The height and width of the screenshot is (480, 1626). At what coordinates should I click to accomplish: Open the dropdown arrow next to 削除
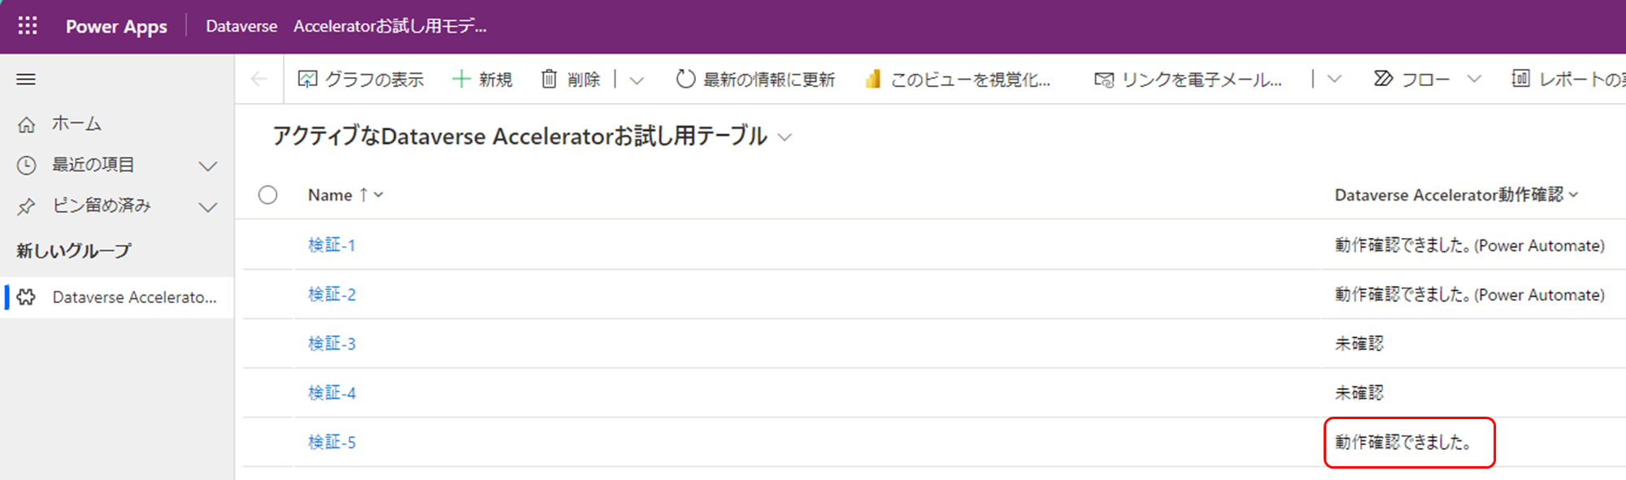pos(637,80)
